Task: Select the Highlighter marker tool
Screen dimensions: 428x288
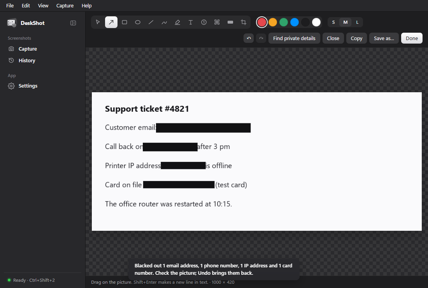Action: point(177,22)
